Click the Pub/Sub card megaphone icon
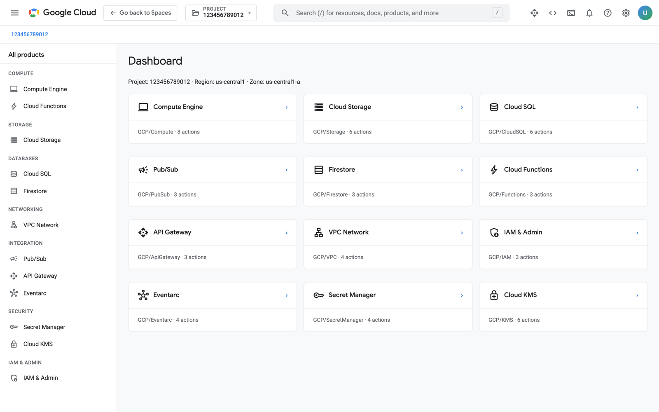Viewport: 659px width, 412px height. pos(143,170)
